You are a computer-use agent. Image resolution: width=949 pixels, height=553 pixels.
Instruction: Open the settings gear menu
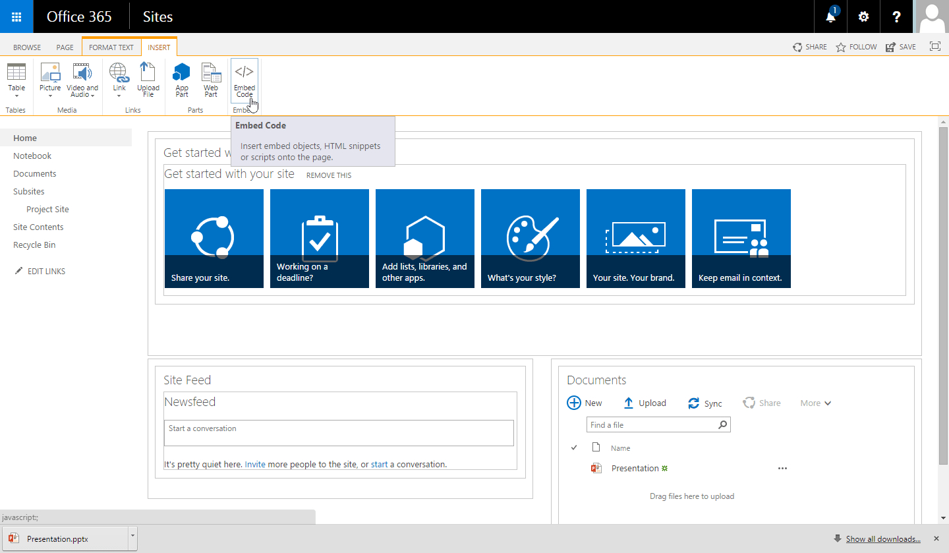[x=863, y=17]
